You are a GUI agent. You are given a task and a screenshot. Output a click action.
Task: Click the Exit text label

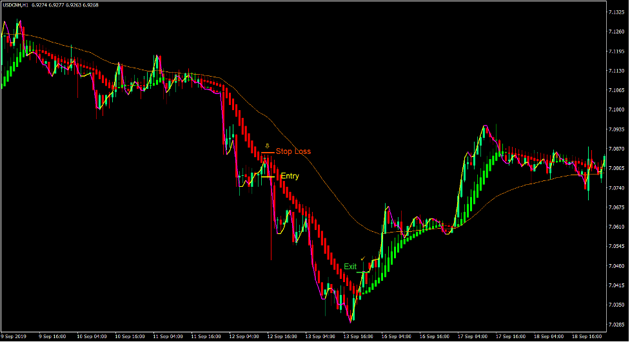tap(349, 267)
